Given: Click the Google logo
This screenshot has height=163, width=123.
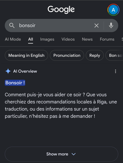Looking at the screenshot, I should [61, 9].
